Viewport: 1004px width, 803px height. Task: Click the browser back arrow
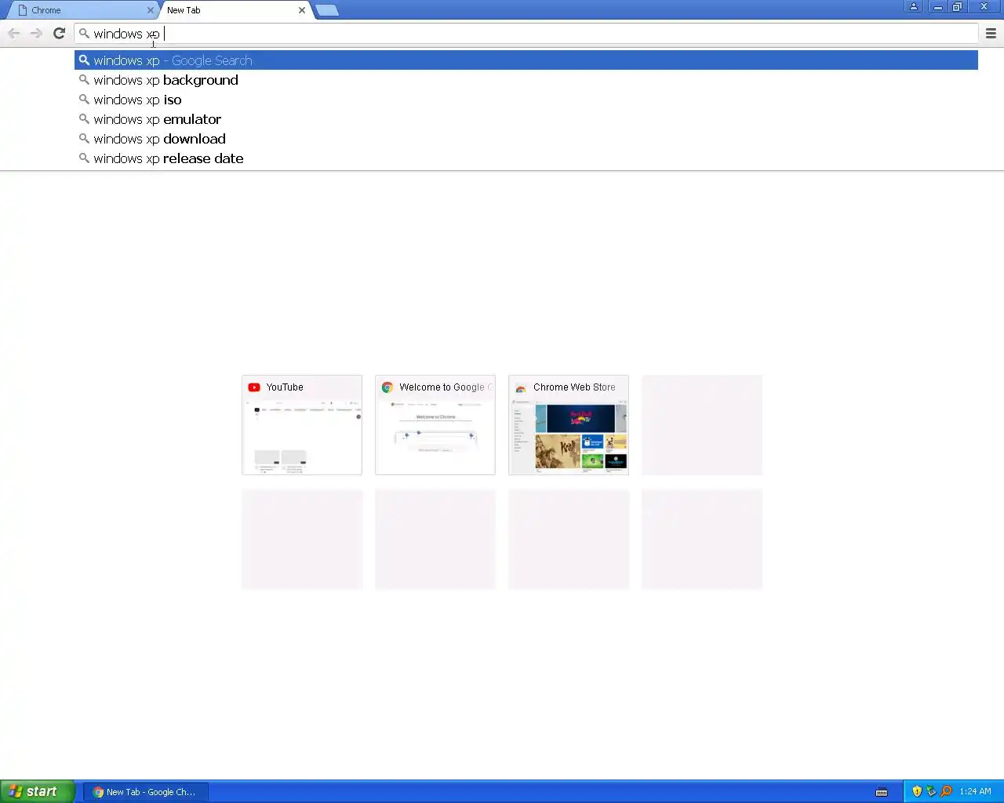click(14, 33)
